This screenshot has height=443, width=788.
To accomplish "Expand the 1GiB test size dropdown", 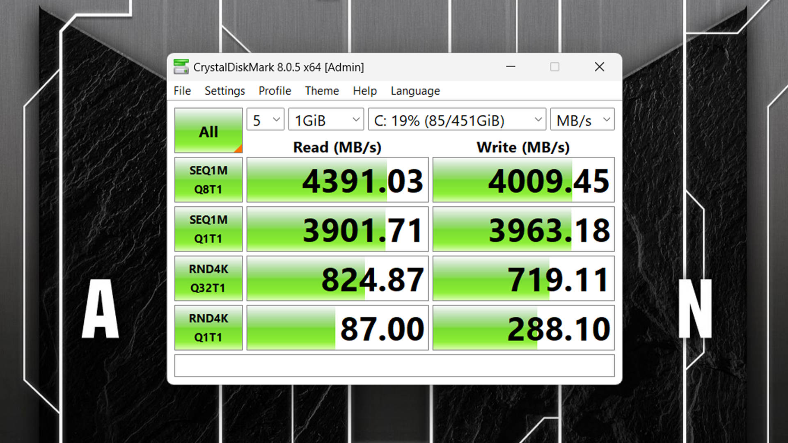I will (326, 120).
